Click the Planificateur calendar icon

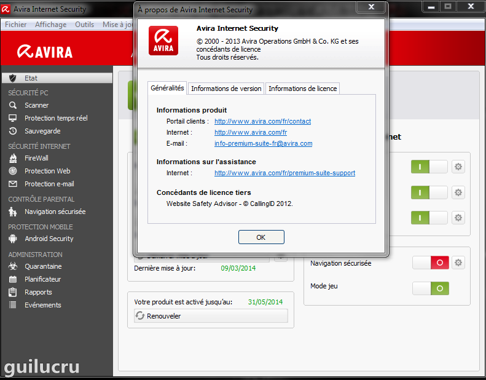coord(13,279)
